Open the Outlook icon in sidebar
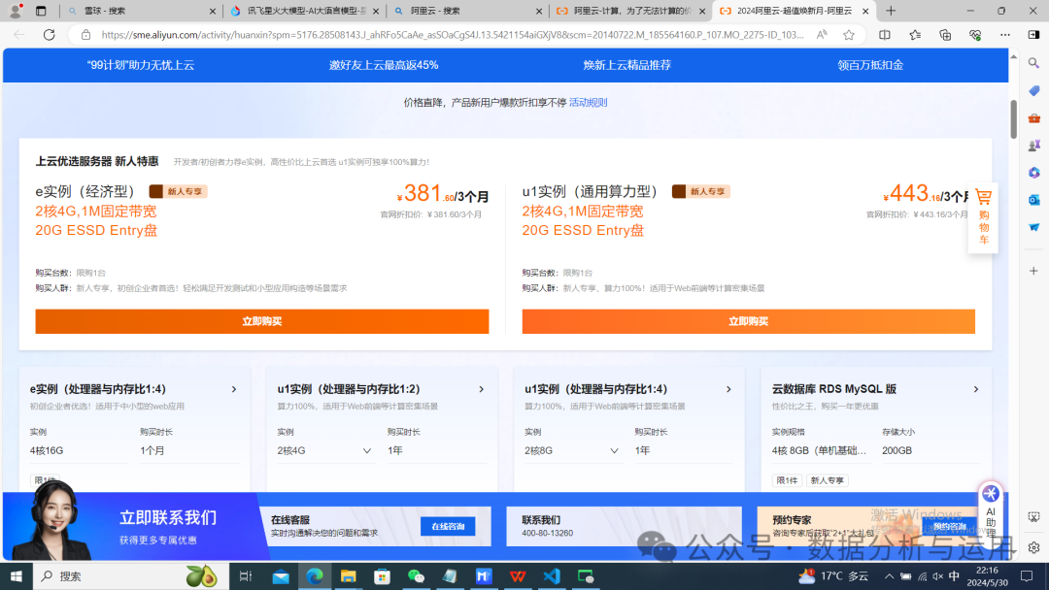 (1033, 200)
